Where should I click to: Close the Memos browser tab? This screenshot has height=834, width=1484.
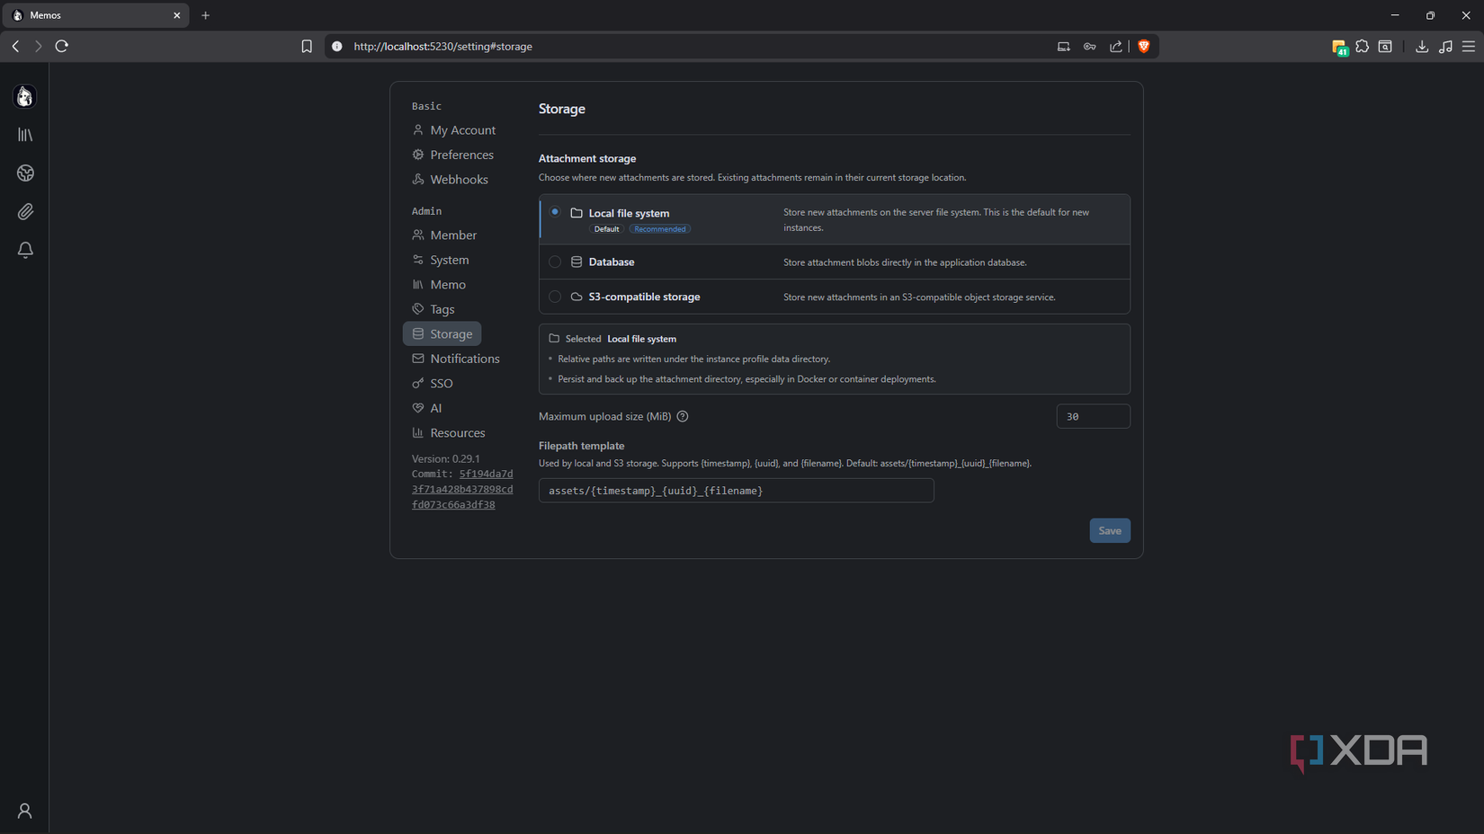pyautogui.click(x=177, y=15)
